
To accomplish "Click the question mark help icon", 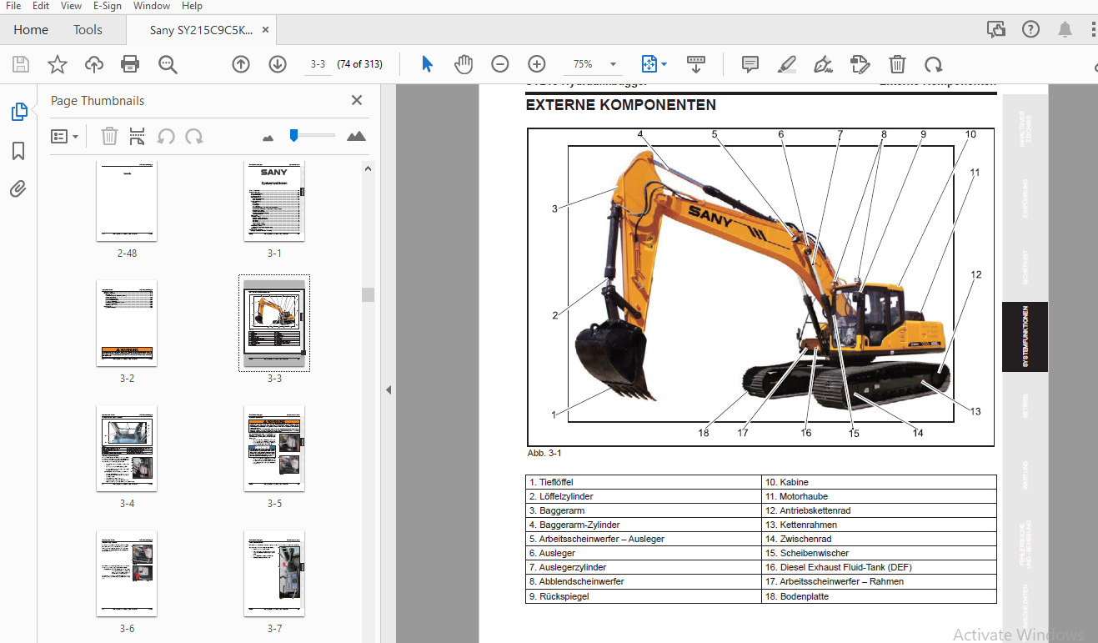I will (x=1031, y=30).
